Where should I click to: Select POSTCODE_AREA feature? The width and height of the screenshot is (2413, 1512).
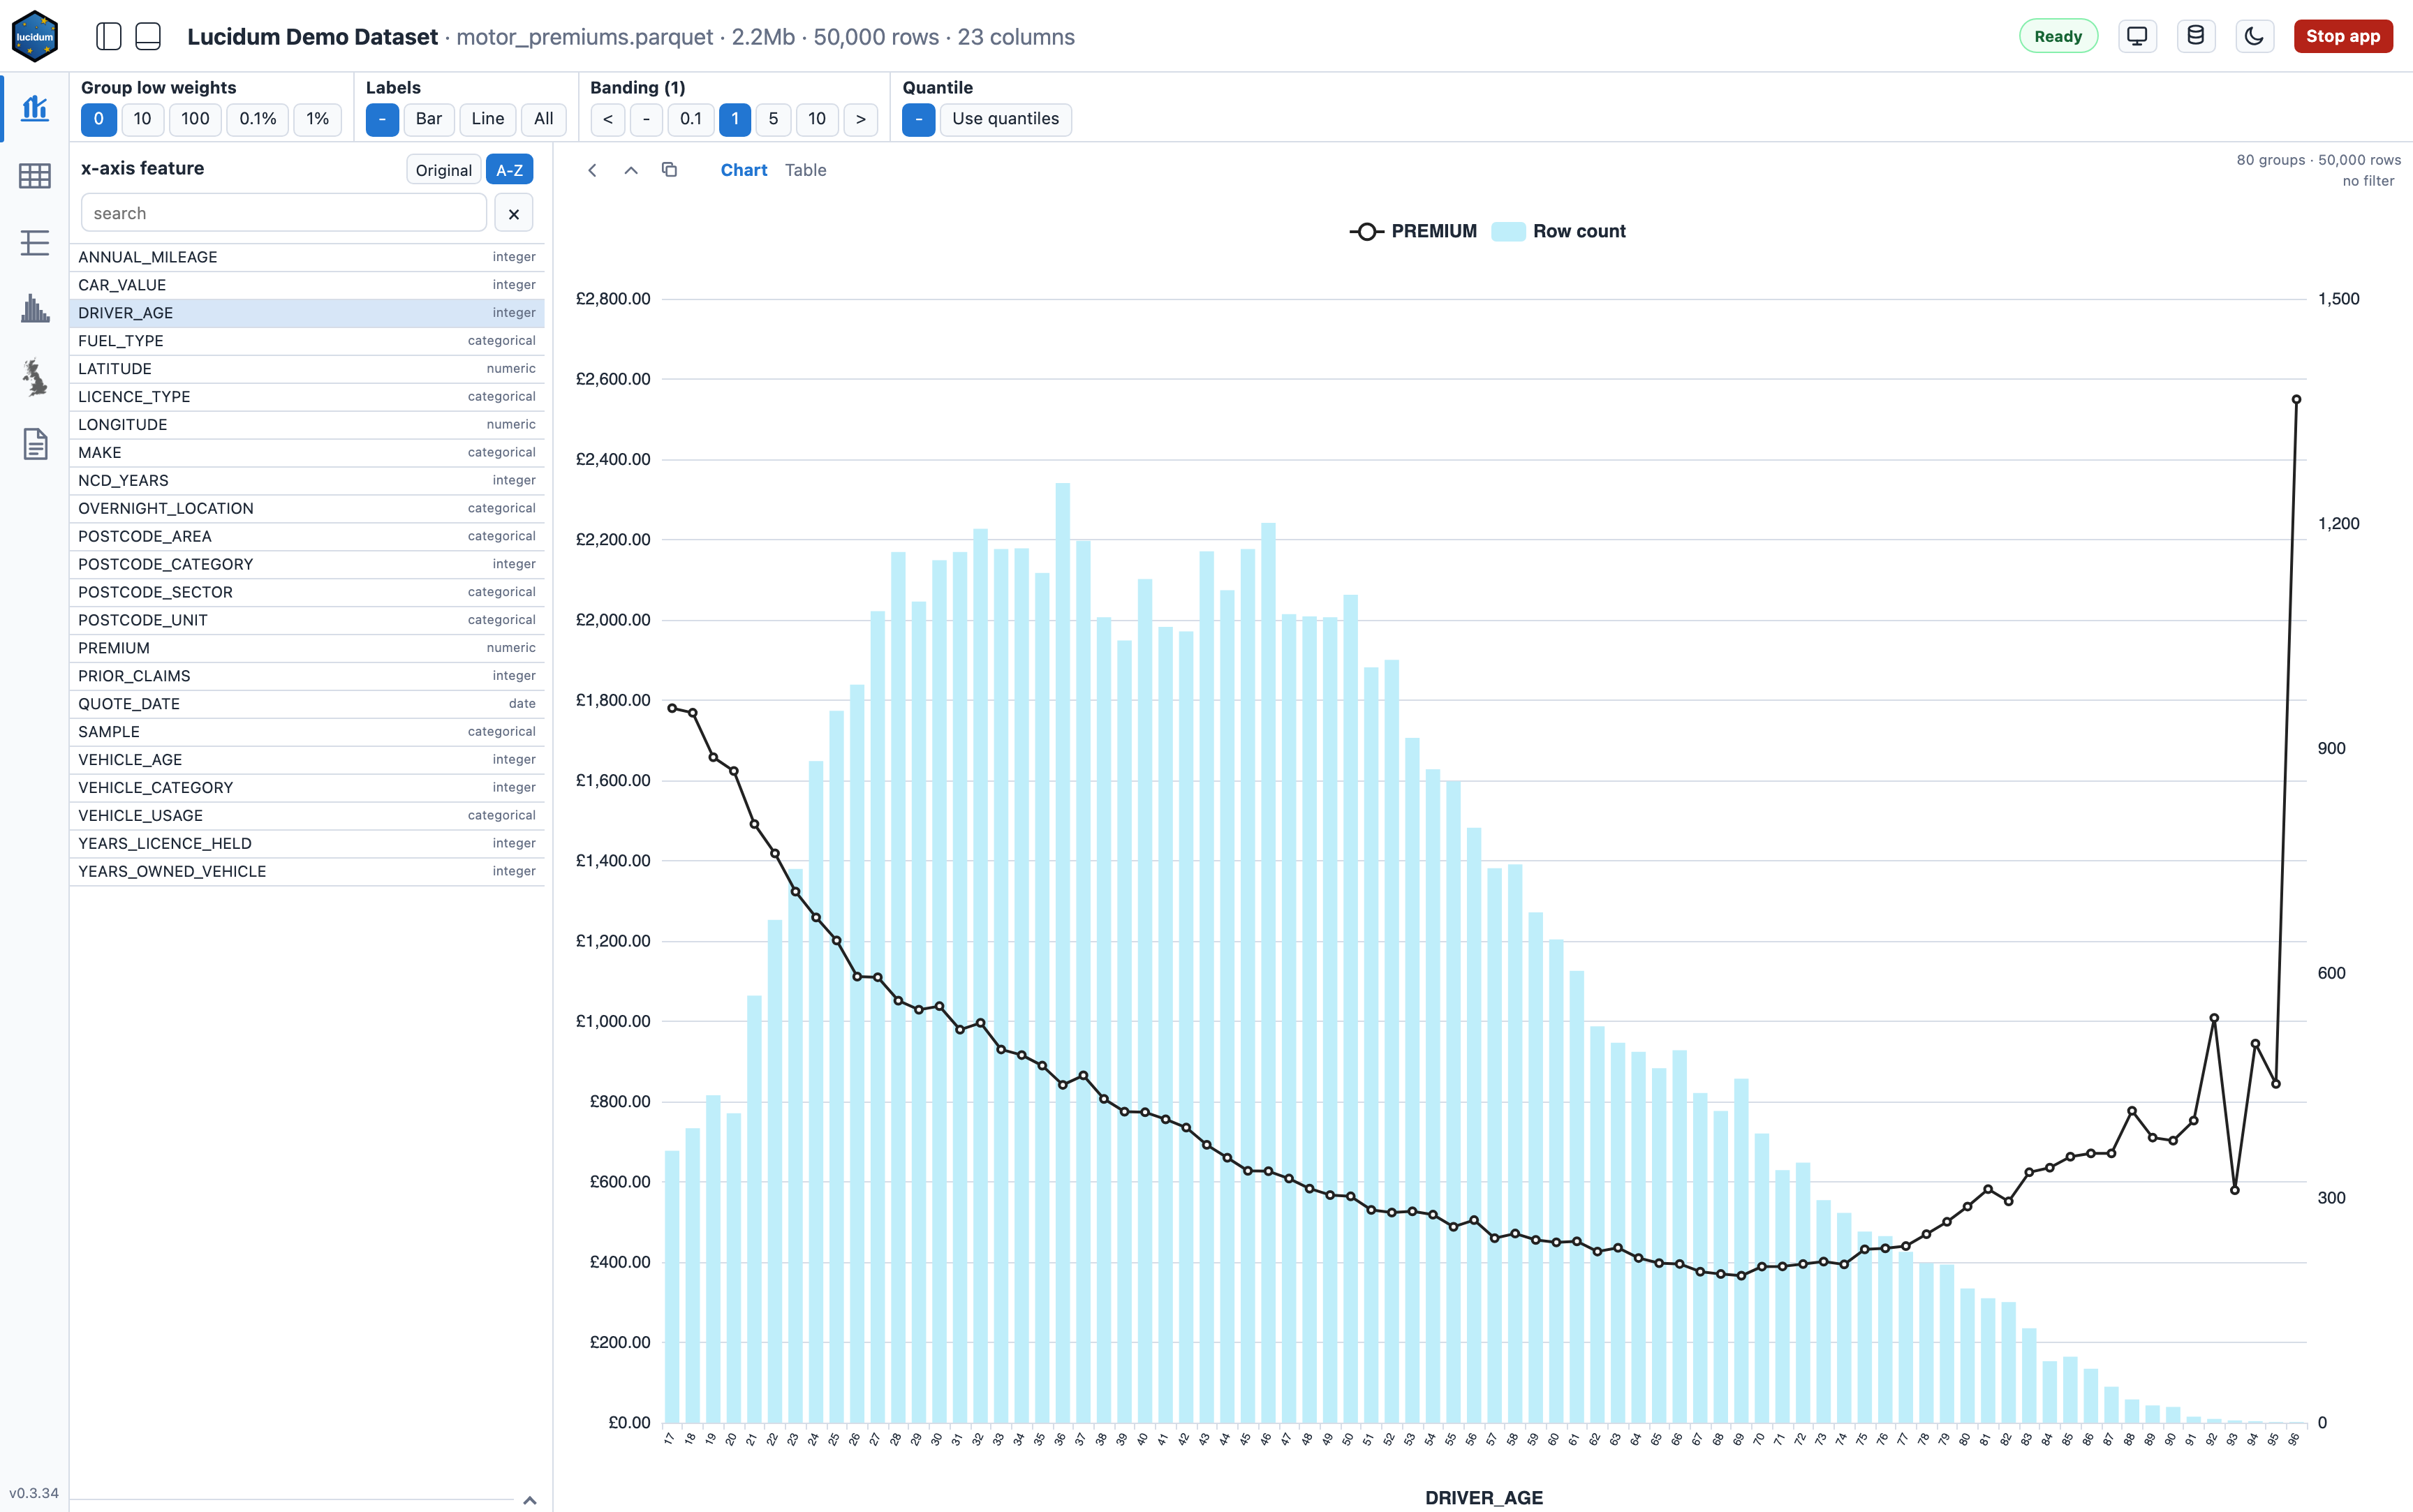click(307, 537)
